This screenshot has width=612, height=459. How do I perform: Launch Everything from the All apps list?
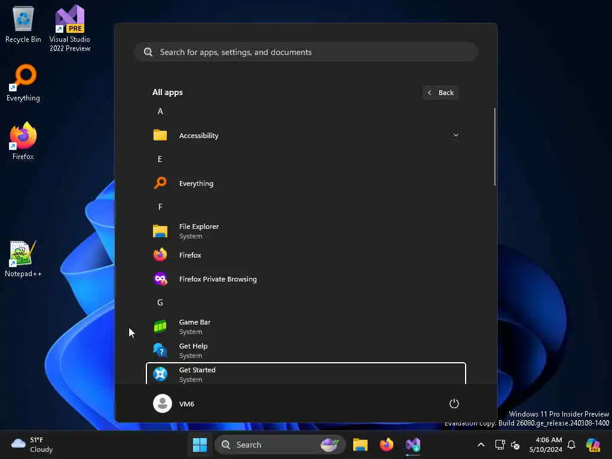coord(305,183)
